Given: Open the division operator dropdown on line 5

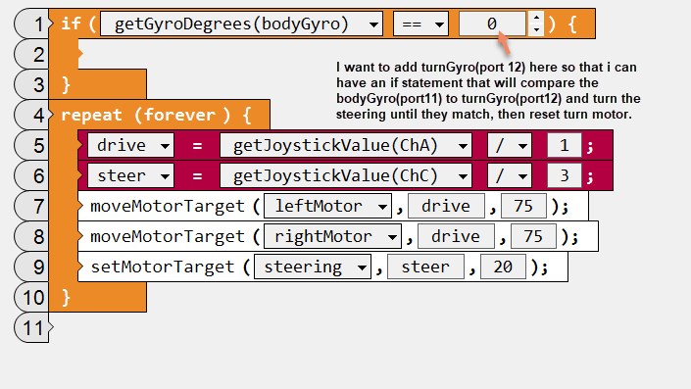Looking at the screenshot, I should [510, 145].
